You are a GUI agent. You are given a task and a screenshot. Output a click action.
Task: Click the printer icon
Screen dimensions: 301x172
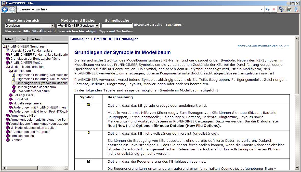(x=289, y=9)
